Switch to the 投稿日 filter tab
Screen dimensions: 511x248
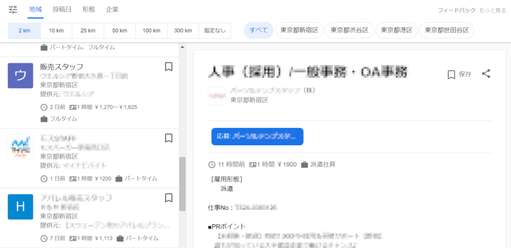62,9
